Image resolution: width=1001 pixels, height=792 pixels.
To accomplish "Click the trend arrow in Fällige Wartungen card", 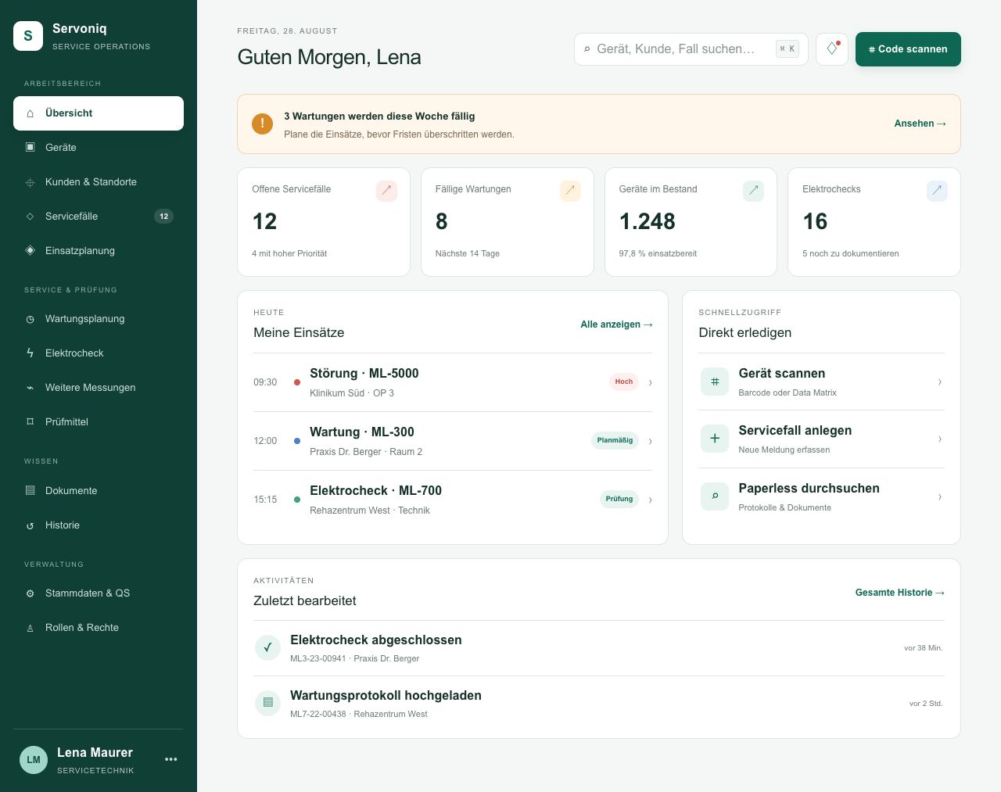I will pyautogui.click(x=570, y=191).
